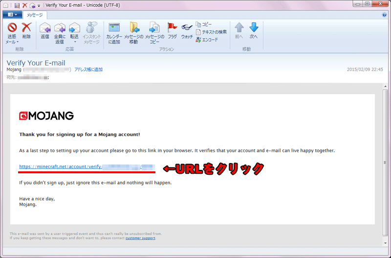This screenshot has height=258, width=391.
Task: Click the 'As a last step' sentence
Action: point(177,151)
